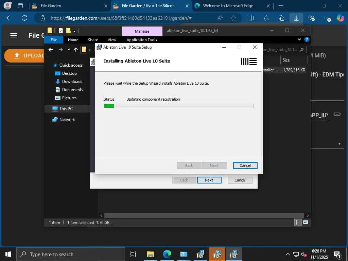This screenshot has width=348, height=261.
Task: Click the Explorer horizontal scrollbar
Action: [204, 215]
